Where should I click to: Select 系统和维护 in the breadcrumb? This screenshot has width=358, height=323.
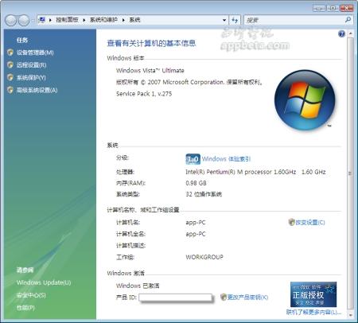coord(103,20)
